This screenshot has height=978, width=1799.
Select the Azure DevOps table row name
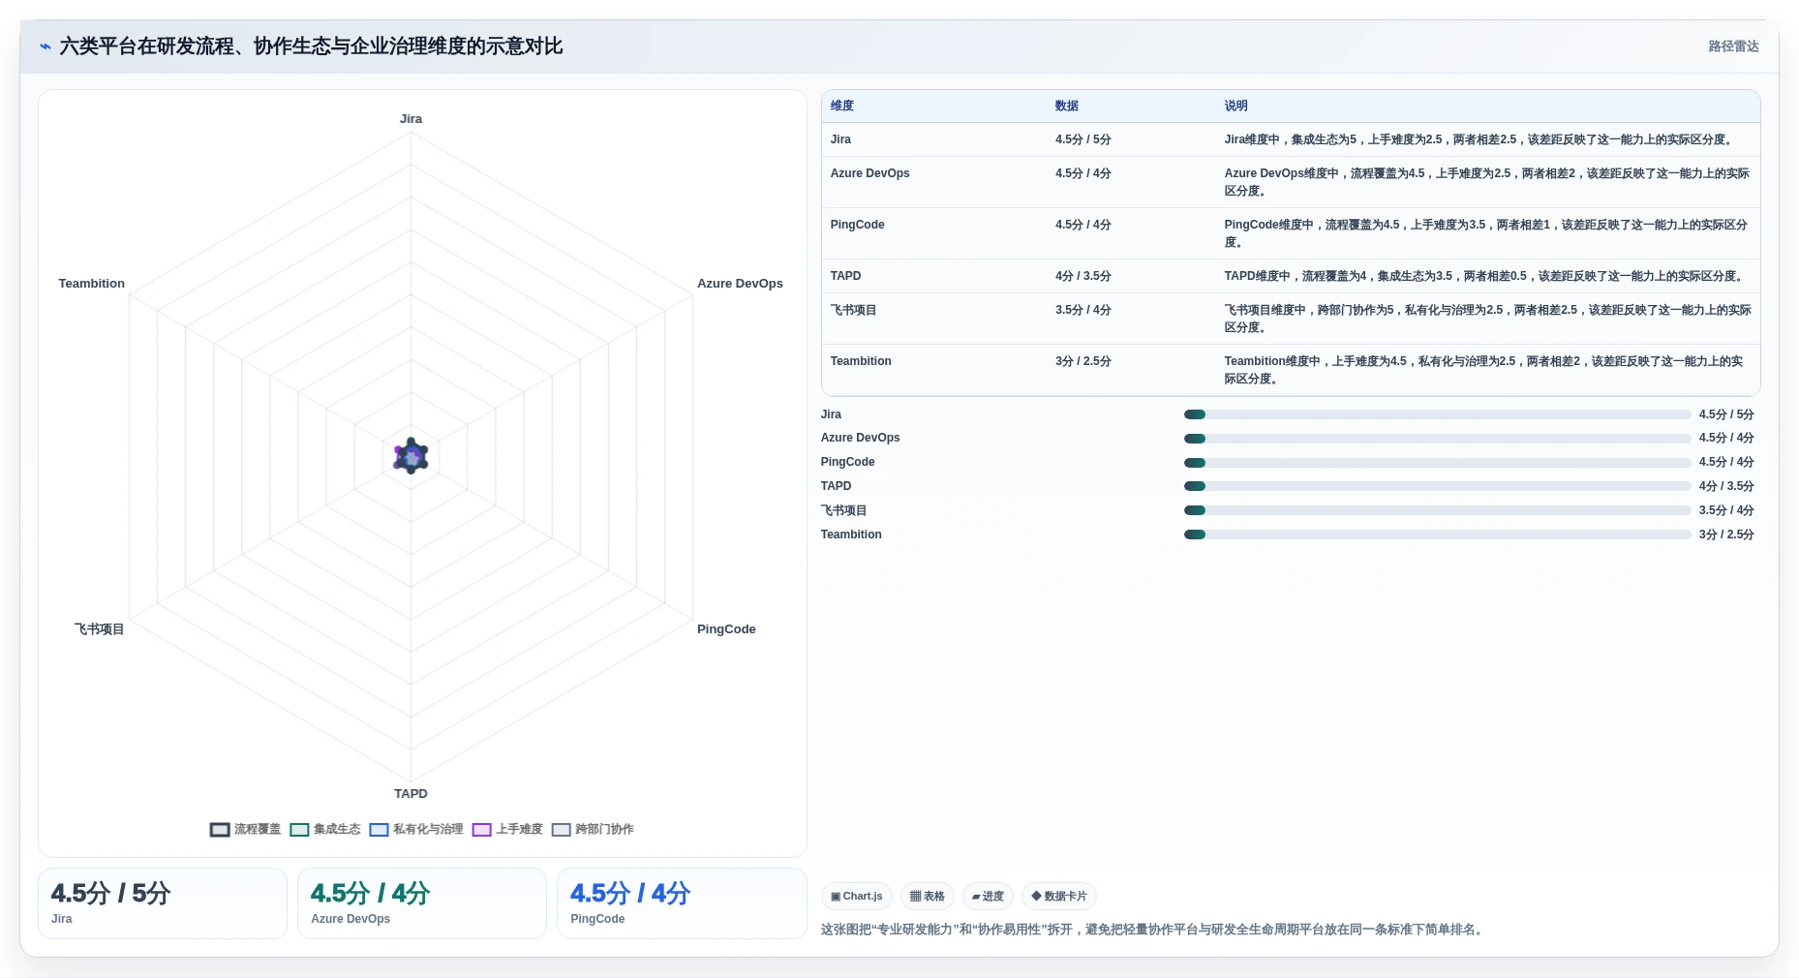point(869,173)
